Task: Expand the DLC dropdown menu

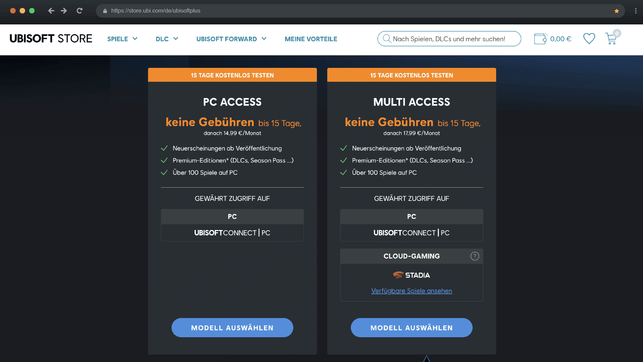Action: pos(167,39)
